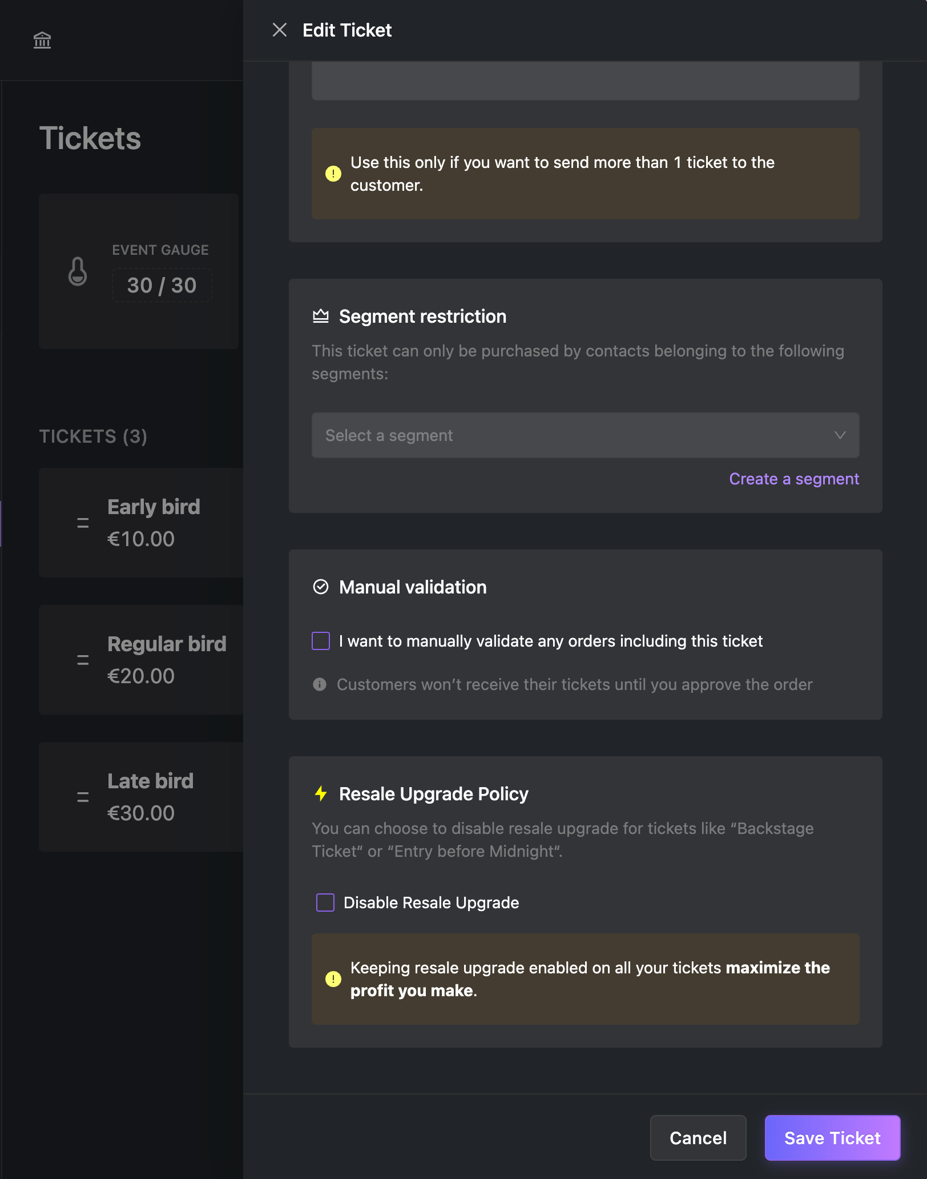Check the Disable Resale Upgrade box

click(325, 903)
